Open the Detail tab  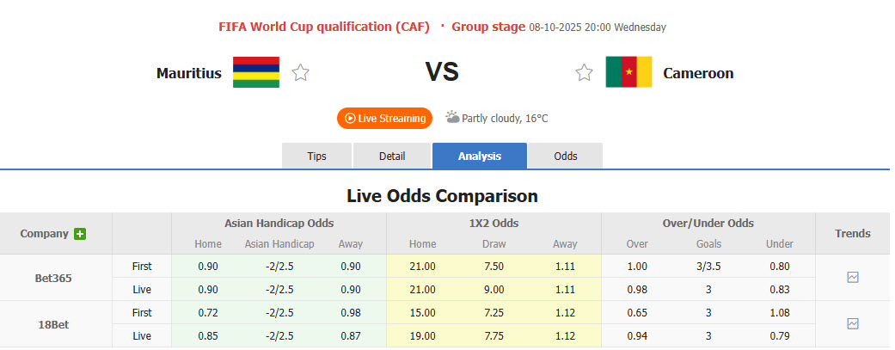pyautogui.click(x=391, y=156)
